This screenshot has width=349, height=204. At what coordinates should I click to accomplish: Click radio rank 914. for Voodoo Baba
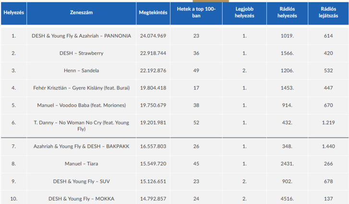[287, 105]
